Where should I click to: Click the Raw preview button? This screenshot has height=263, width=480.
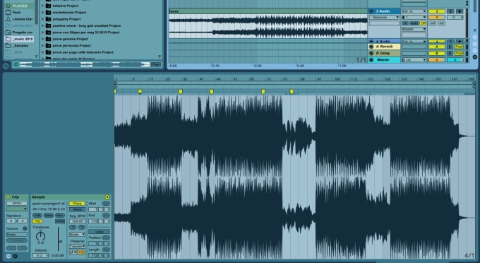click(156, 64)
